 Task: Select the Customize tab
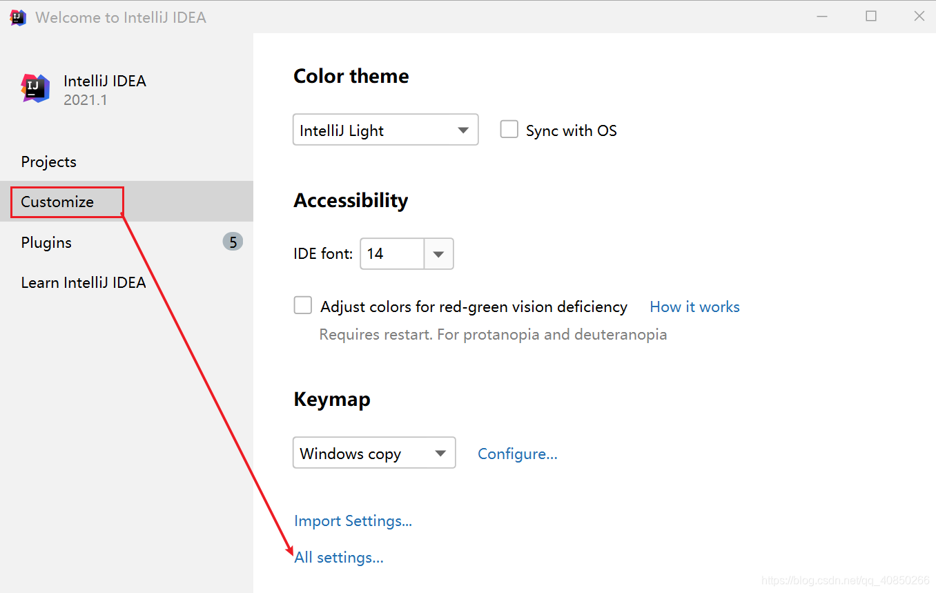click(x=126, y=202)
